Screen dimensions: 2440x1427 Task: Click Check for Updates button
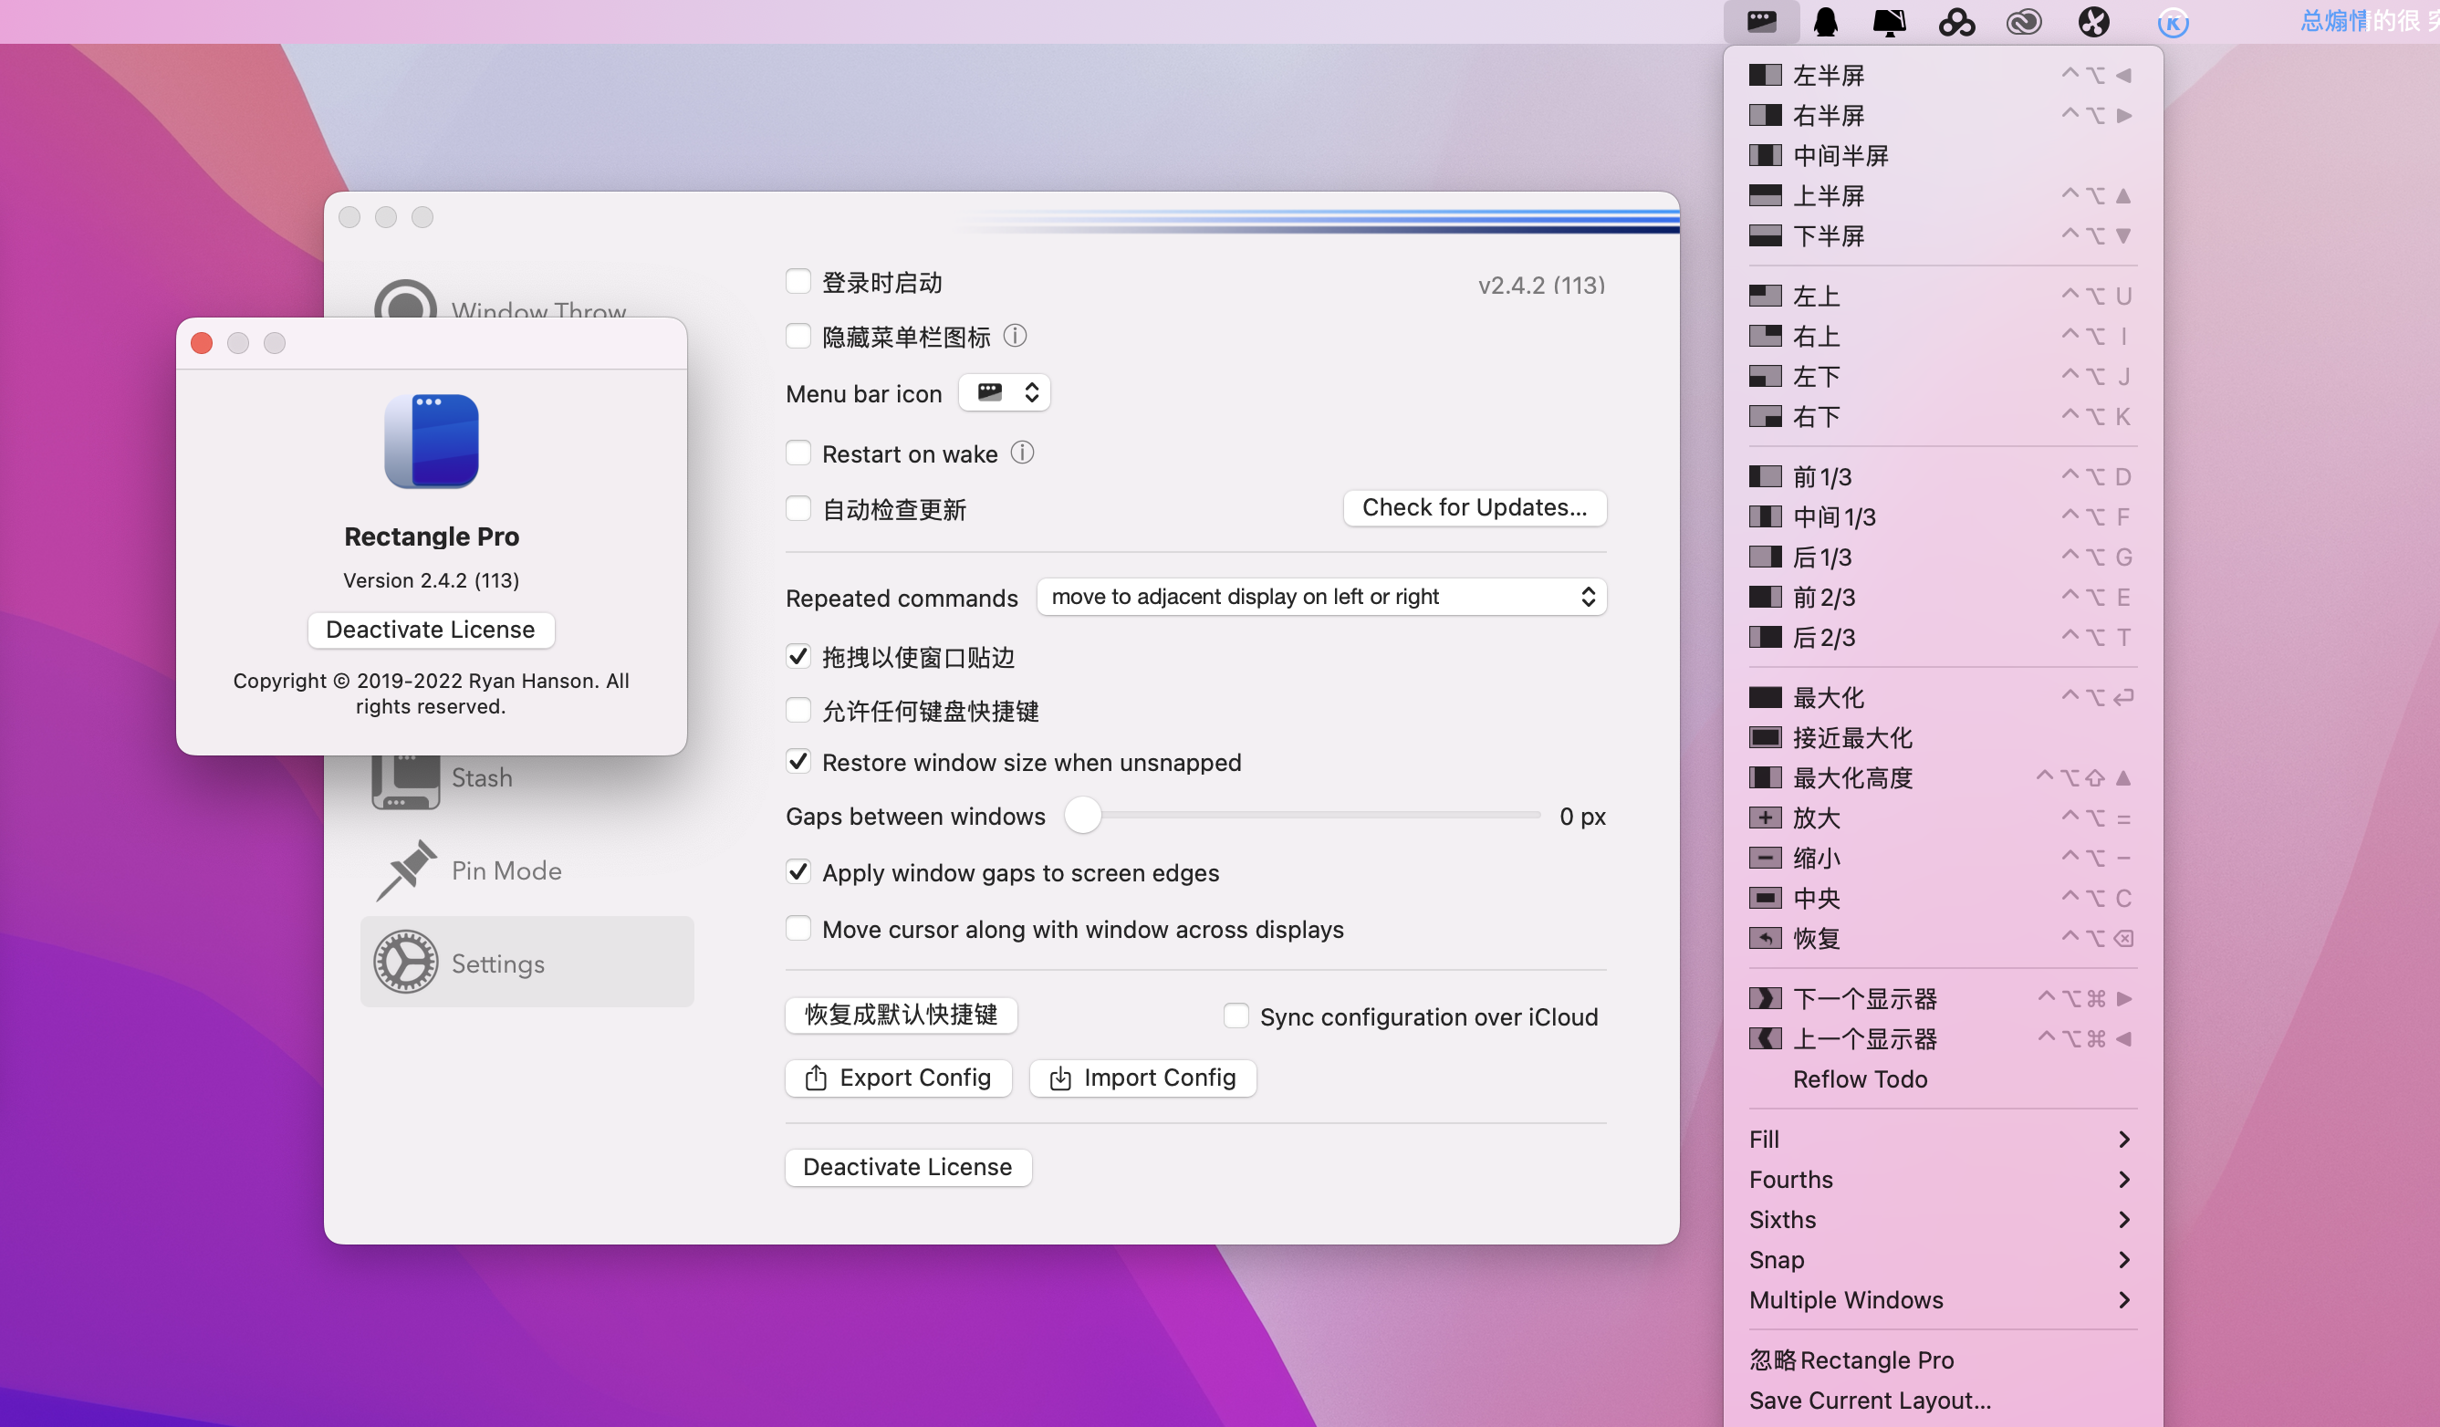[1474, 507]
